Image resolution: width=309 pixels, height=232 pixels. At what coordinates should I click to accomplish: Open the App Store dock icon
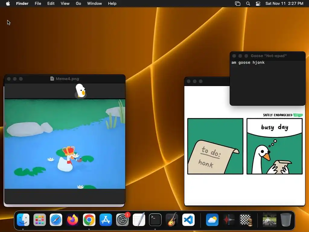[x=106, y=220]
